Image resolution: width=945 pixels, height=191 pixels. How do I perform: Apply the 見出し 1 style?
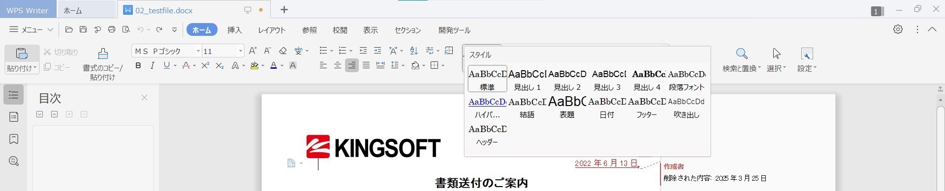point(527,80)
